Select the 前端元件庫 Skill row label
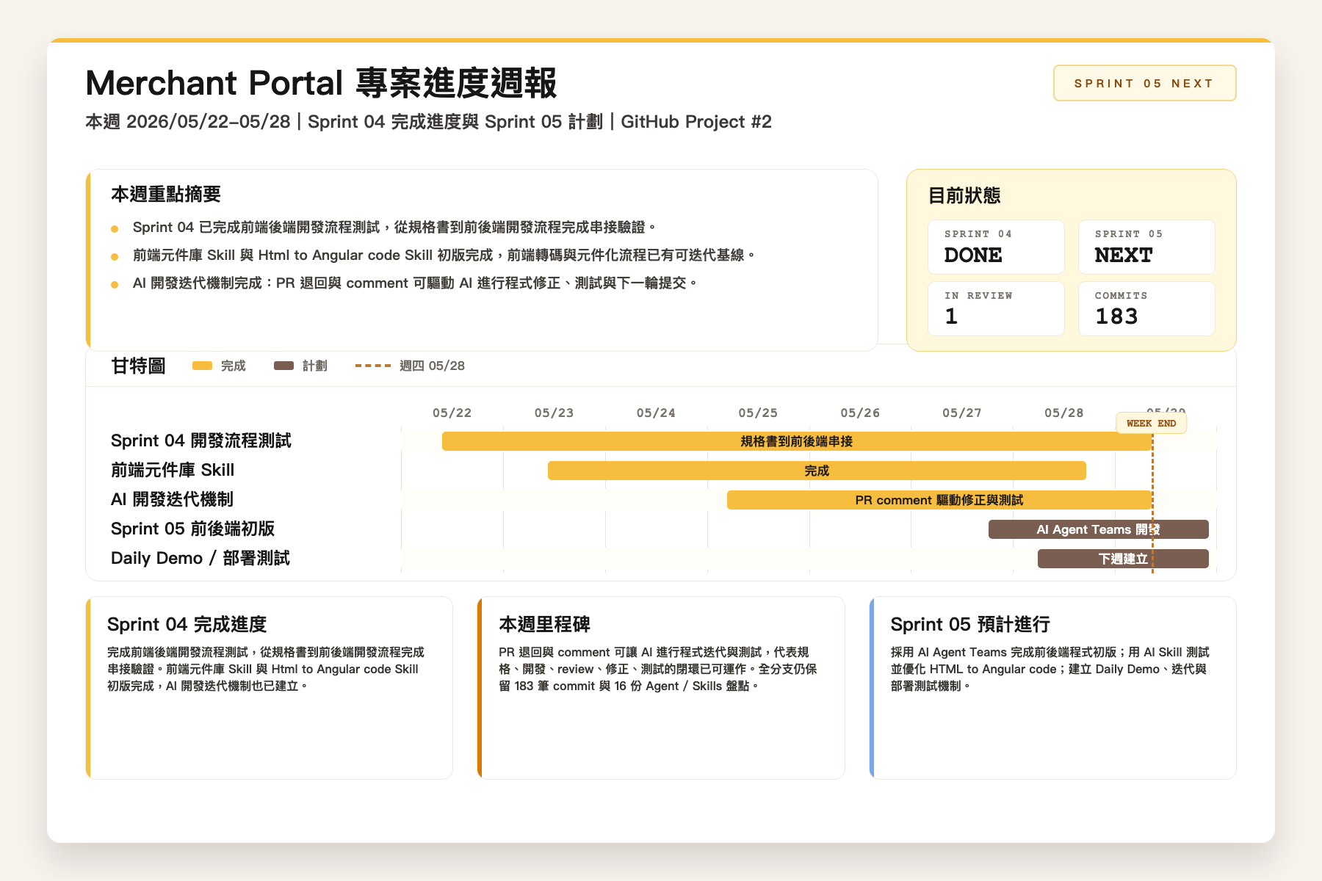1322x881 pixels. pyautogui.click(x=173, y=470)
